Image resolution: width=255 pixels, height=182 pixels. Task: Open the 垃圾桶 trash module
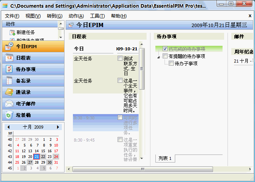pos(33,115)
